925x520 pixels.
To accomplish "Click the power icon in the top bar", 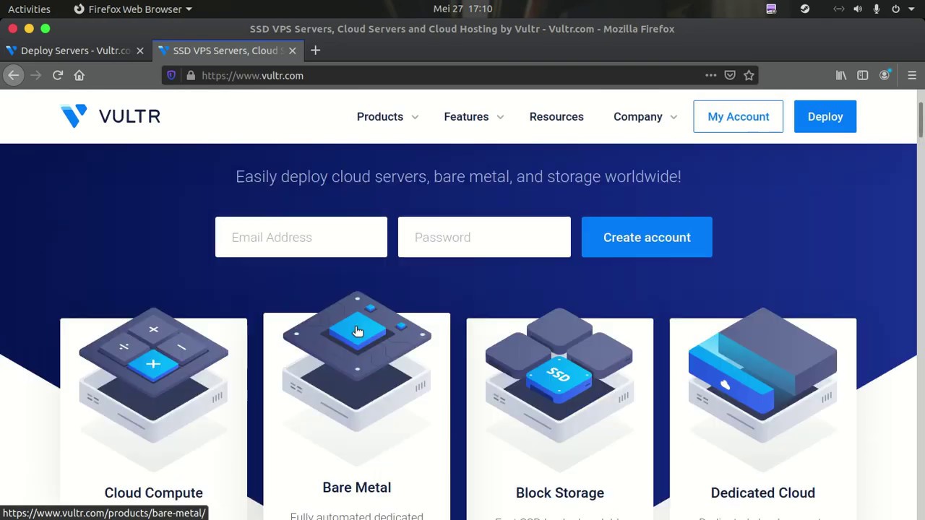I will pos(896,9).
